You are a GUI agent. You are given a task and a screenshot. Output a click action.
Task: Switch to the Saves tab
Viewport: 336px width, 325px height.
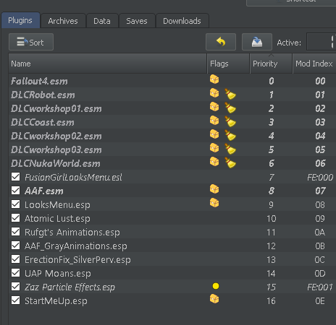[x=137, y=21]
